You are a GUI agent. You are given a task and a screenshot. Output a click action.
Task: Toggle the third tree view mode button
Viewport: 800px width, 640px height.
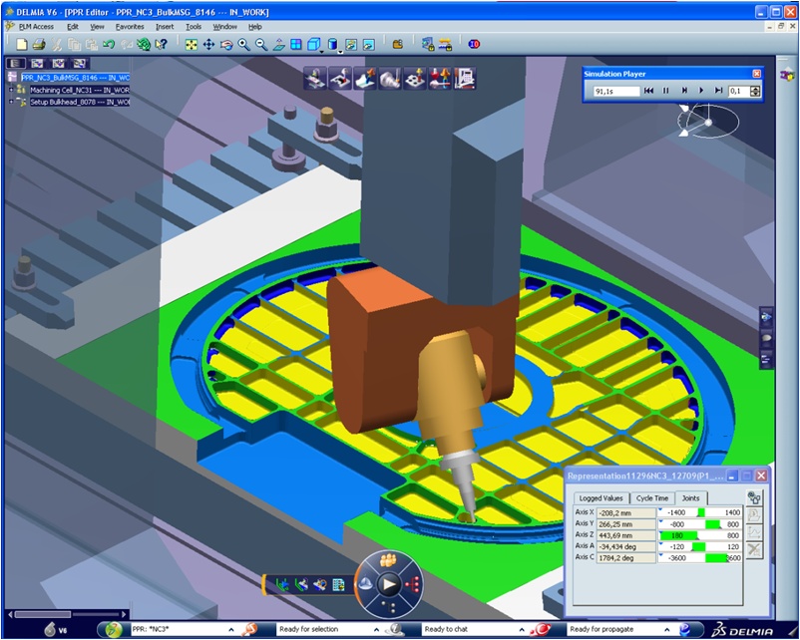click(x=58, y=63)
